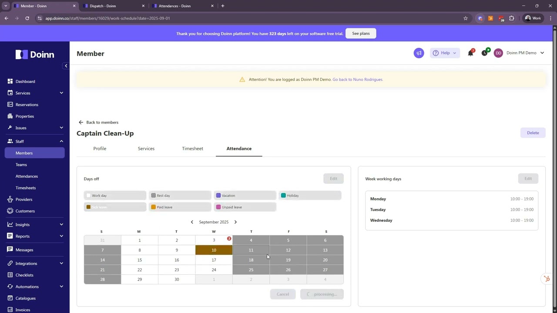Open the browser extensions puzzle icon
This screenshot has height=313, width=557.
511,18
